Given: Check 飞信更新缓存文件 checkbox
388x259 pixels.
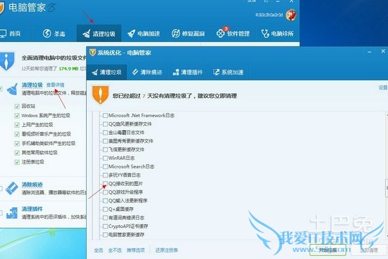Looking at the screenshot, I should [x=105, y=150].
